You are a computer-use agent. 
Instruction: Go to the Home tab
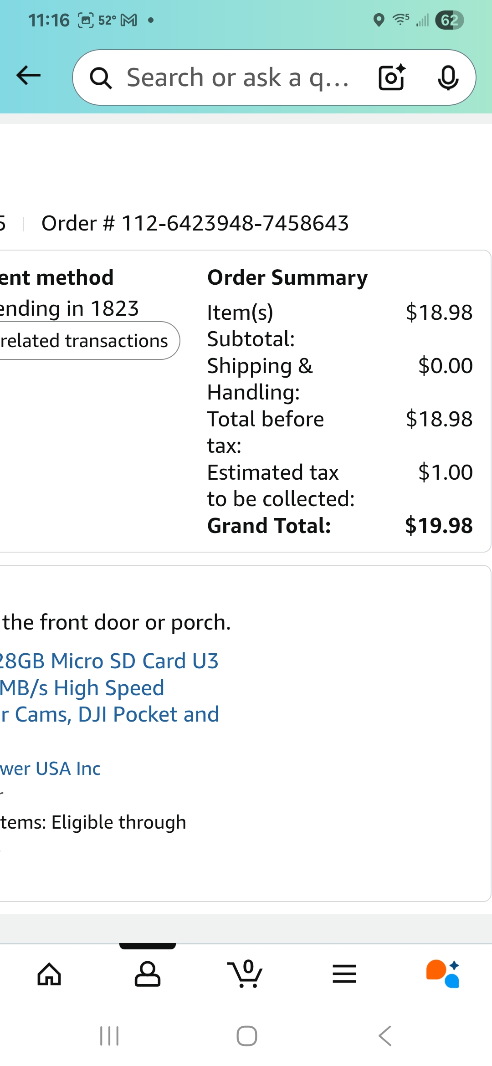click(49, 974)
